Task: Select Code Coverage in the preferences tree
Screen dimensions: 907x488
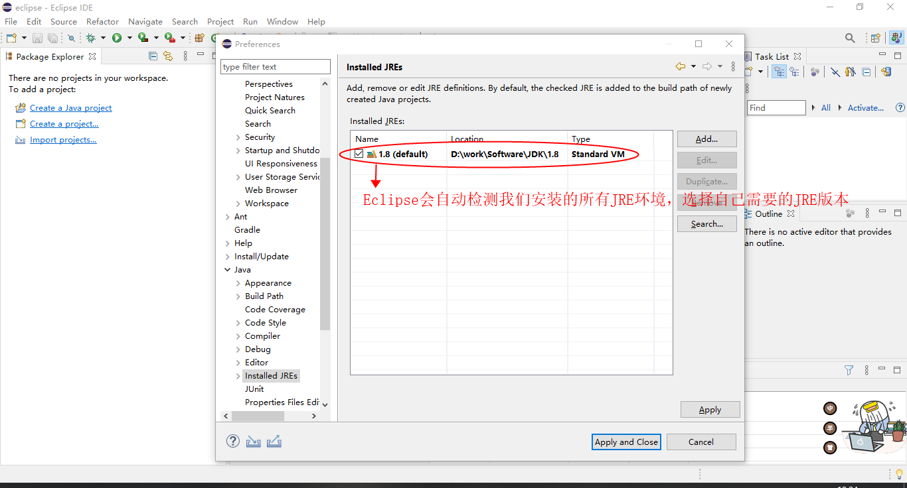Action: click(x=275, y=310)
